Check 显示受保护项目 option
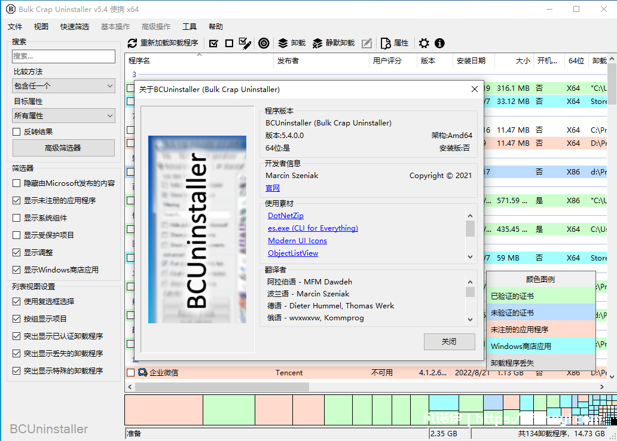The image size is (617, 441). (x=17, y=235)
